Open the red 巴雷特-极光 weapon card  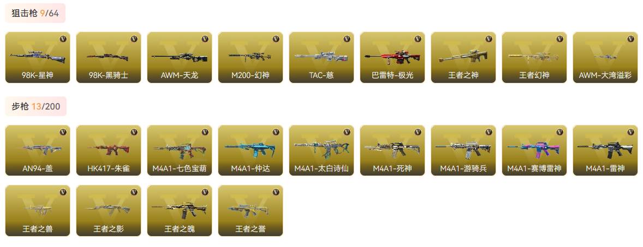pyautogui.click(x=392, y=57)
